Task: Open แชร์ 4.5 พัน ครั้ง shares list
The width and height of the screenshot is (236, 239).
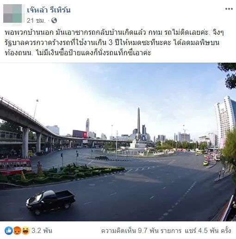Action: 208,231
